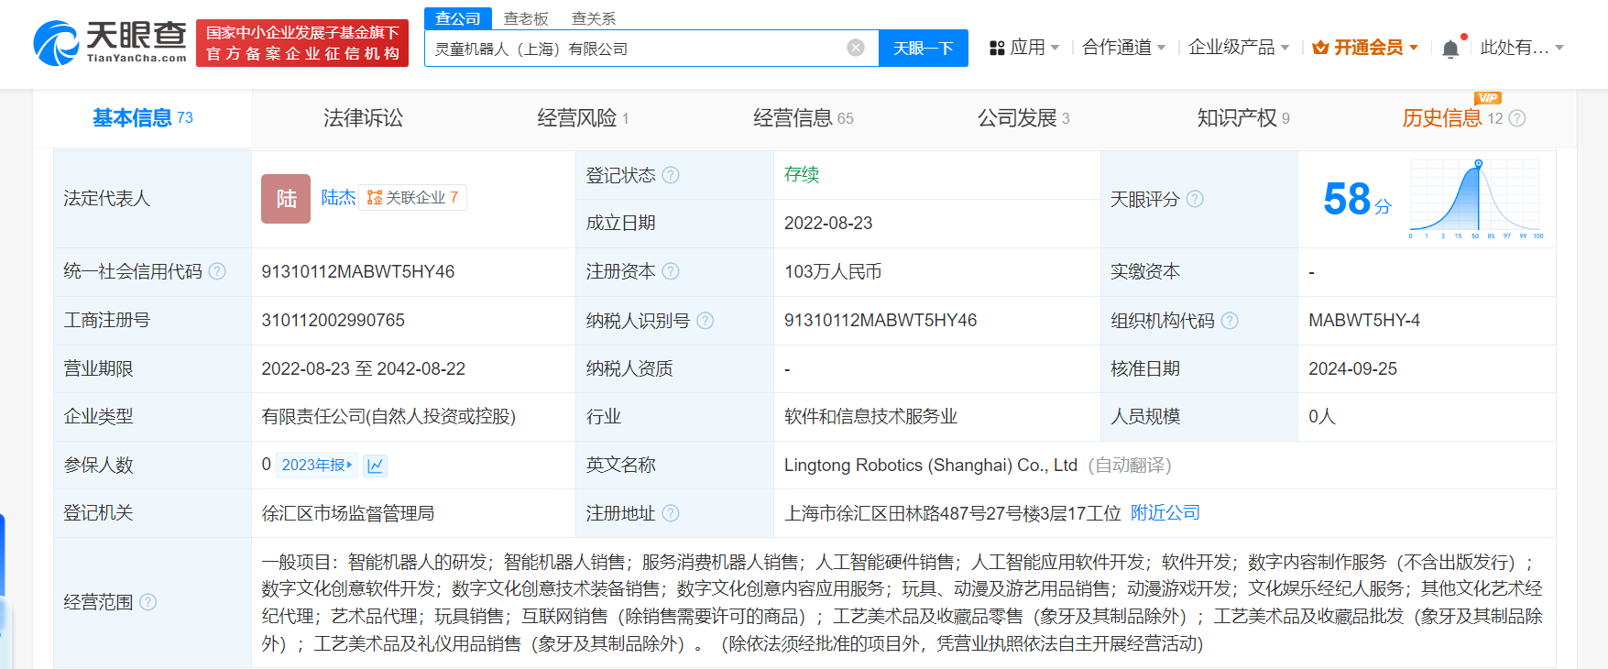Click the 徐汇区市场监督管理局 registration authority
The height and width of the screenshot is (669, 1608).
[x=348, y=513]
